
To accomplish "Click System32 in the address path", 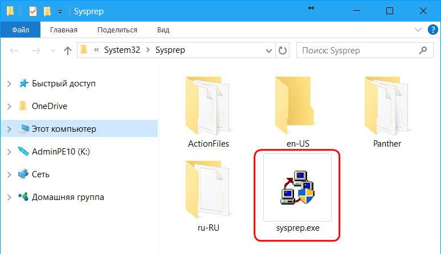I will [x=122, y=50].
